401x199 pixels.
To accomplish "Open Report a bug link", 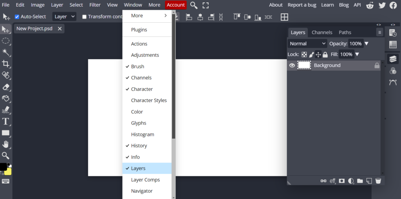I will (x=302, y=5).
